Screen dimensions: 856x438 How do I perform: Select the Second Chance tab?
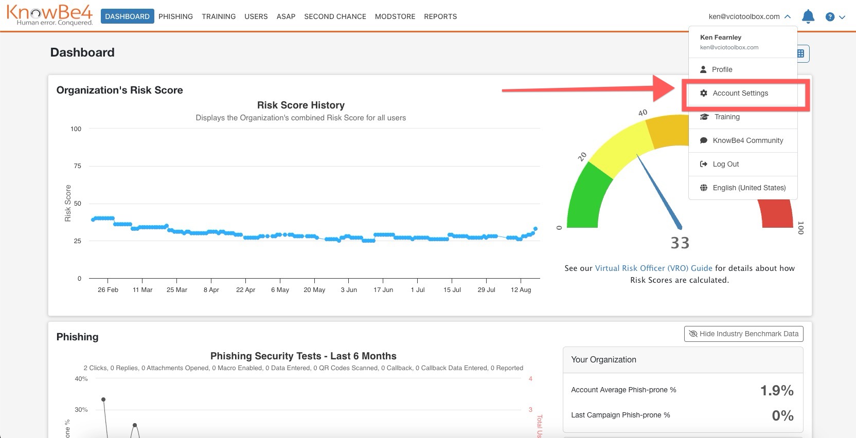pyautogui.click(x=335, y=16)
